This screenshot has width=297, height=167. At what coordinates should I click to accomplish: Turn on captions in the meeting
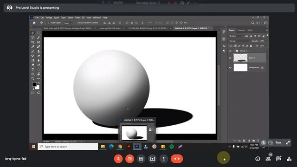tap(141, 159)
